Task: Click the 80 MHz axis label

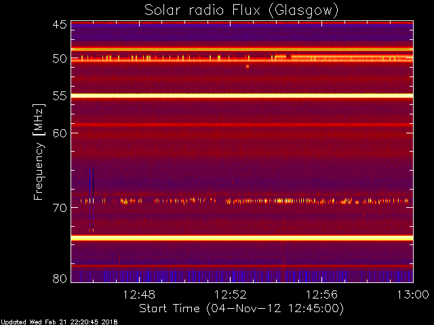Action: [x=60, y=278]
